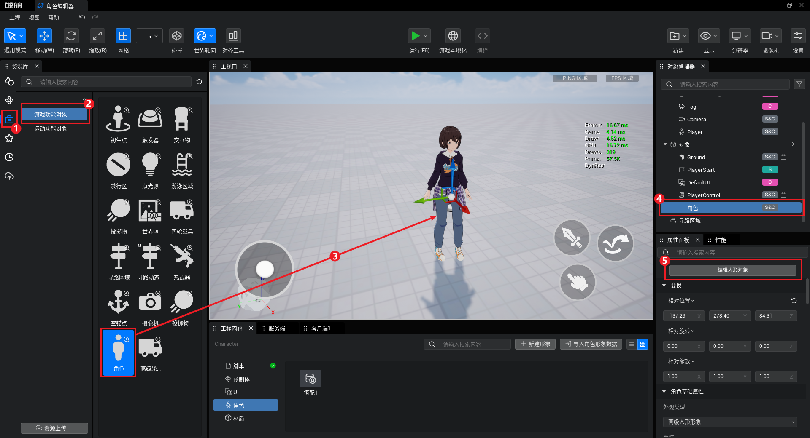Image resolution: width=810 pixels, height=438 pixels.
Task: Open the 帮助 menu
Action: click(x=54, y=18)
